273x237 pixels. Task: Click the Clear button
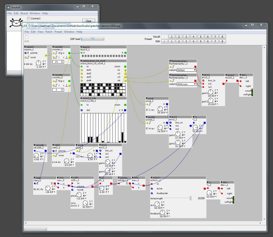point(89,21)
